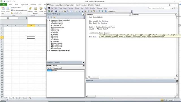Image resolution: width=181 pixels, height=102 pixels.
Task: Open the Name Box dropdown showing D5
Action: click(17, 18)
